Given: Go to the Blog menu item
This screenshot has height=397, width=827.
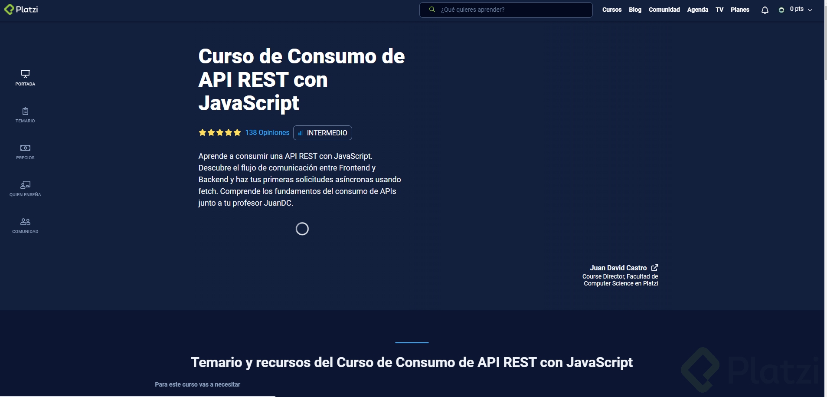Looking at the screenshot, I should tap(635, 10).
